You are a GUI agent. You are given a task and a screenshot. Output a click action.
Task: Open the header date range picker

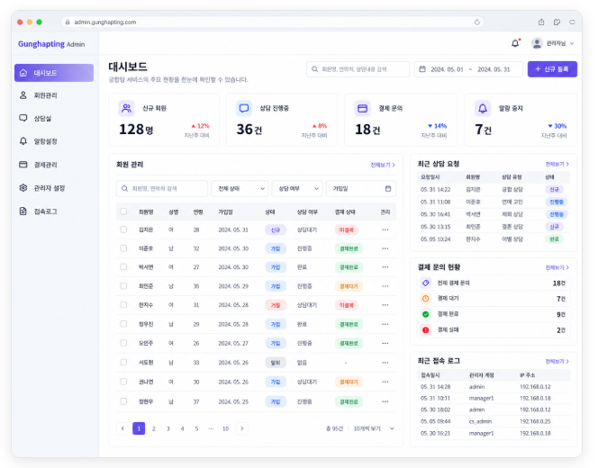pyautogui.click(x=468, y=69)
